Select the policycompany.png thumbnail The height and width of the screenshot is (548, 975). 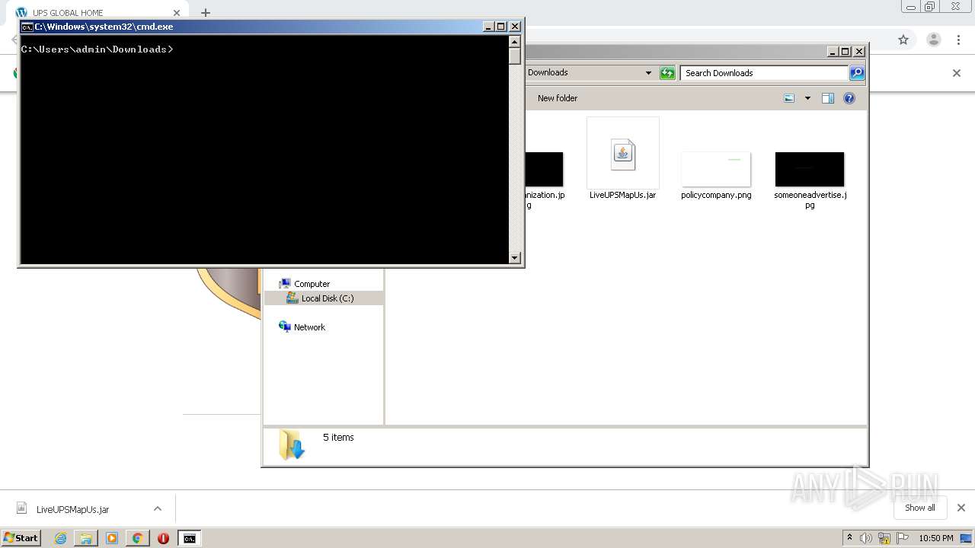click(x=716, y=169)
